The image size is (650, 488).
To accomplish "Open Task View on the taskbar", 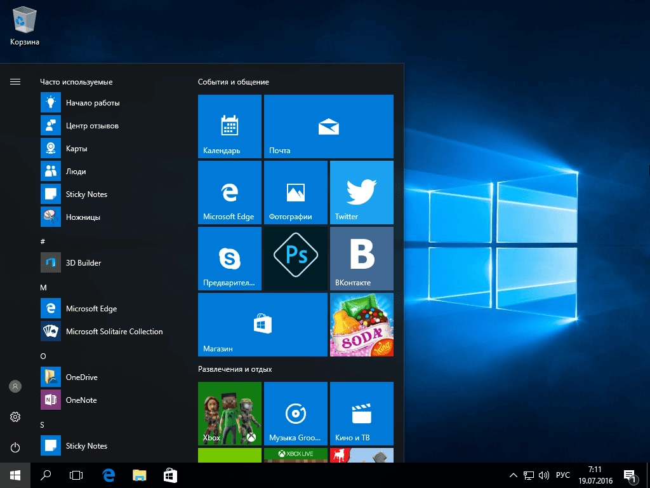I will click(x=76, y=475).
